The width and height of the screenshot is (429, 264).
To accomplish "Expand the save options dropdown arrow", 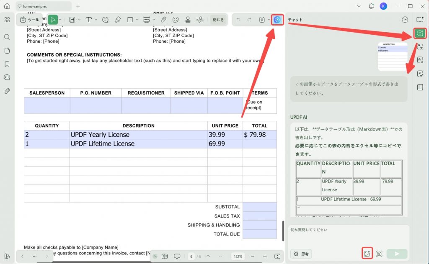I will (x=269, y=20).
